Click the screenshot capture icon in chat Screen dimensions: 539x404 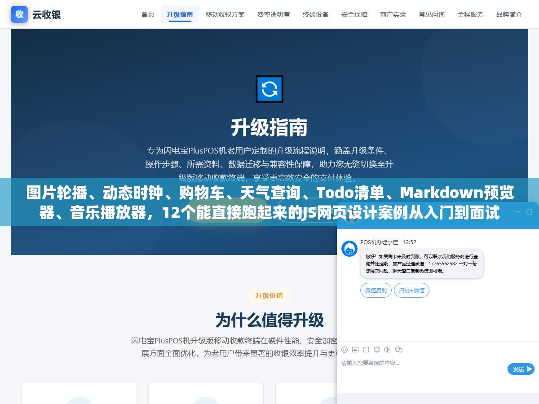tap(366, 350)
